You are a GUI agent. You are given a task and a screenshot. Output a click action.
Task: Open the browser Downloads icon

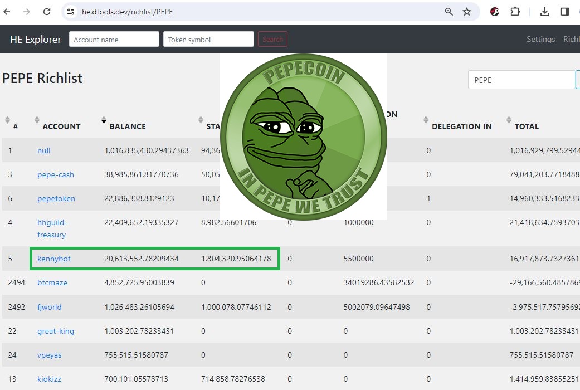coord(545,12)
